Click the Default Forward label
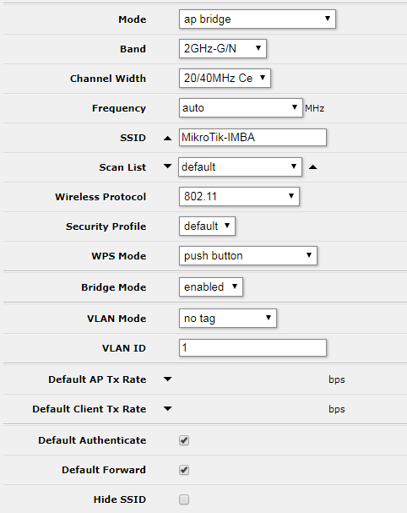The width and height of the screenshot is (407, 513). pos(104,470)
